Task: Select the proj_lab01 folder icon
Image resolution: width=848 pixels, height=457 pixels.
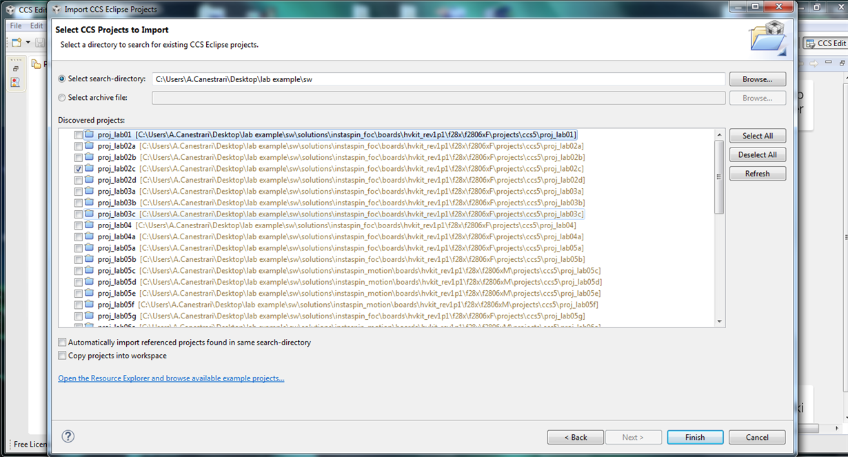Action: tap(89, 135)
